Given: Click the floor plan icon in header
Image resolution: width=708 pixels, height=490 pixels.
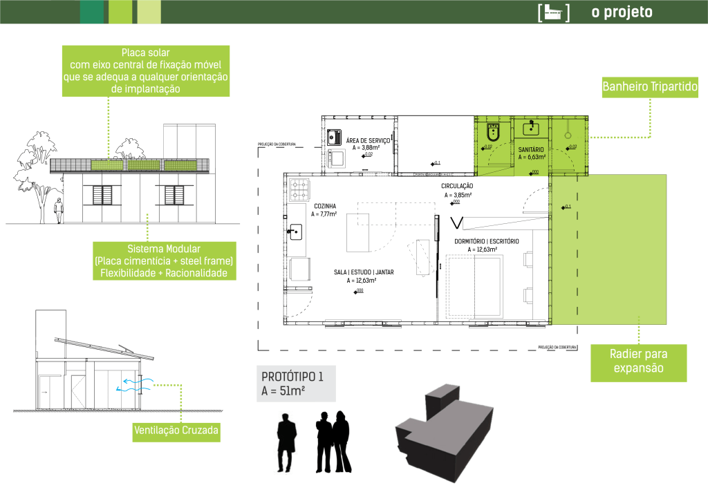Looking at the screenshot, I should click(553, 12).
